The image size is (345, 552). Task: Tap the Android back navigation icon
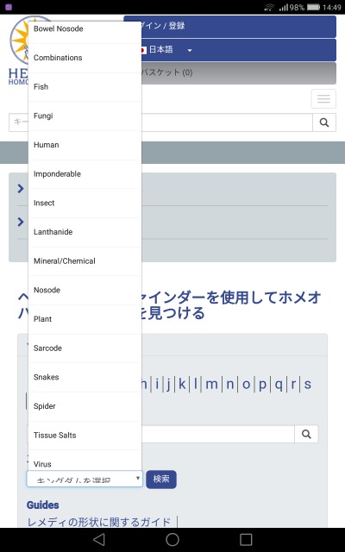pyautogui.click(x=99, y=539)
